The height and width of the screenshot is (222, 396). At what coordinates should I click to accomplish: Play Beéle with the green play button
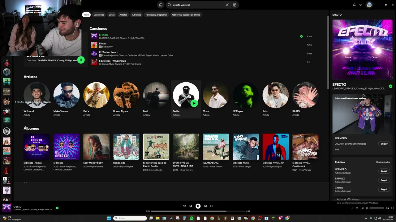coord(194,103)
